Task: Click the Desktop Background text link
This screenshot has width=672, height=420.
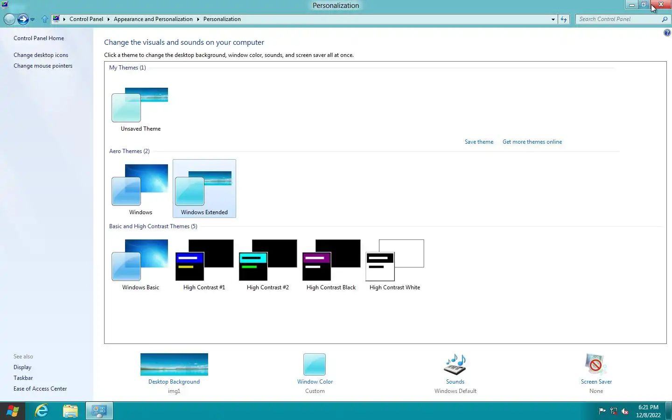Action: [x=174, y=382]
